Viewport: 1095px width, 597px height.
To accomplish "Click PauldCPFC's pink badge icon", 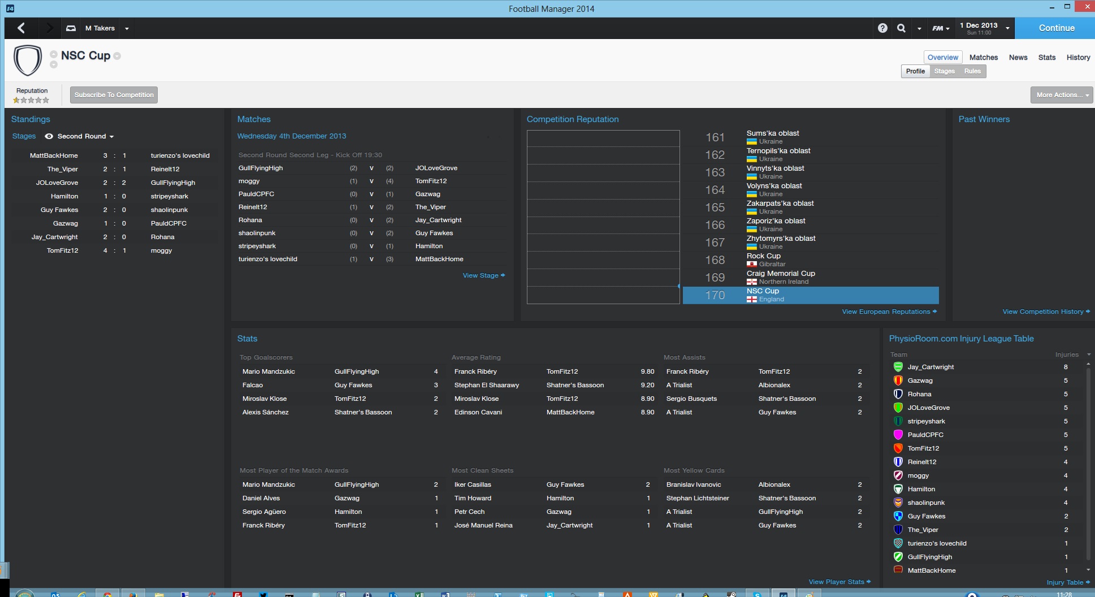I will (898, 435).
